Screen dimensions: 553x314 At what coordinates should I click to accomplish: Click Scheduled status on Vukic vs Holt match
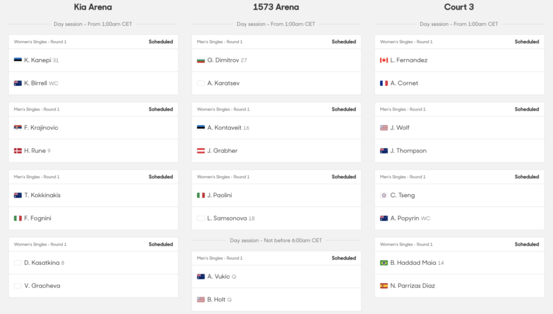coord(343,258)
